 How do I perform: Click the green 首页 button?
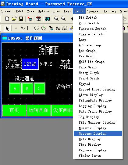[x=14, y=110]
